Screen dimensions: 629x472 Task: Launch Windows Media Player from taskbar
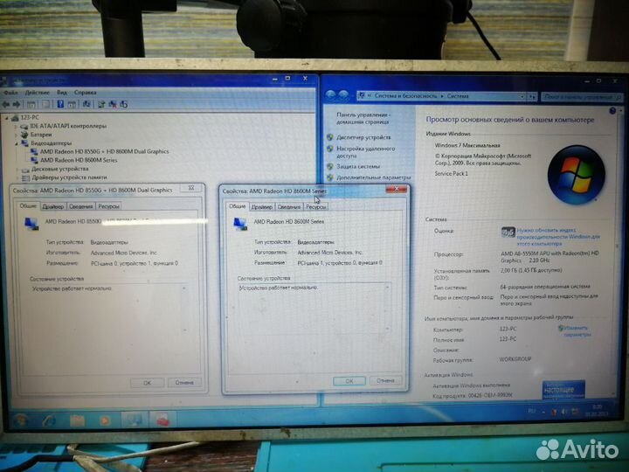(x=105, y=420)
